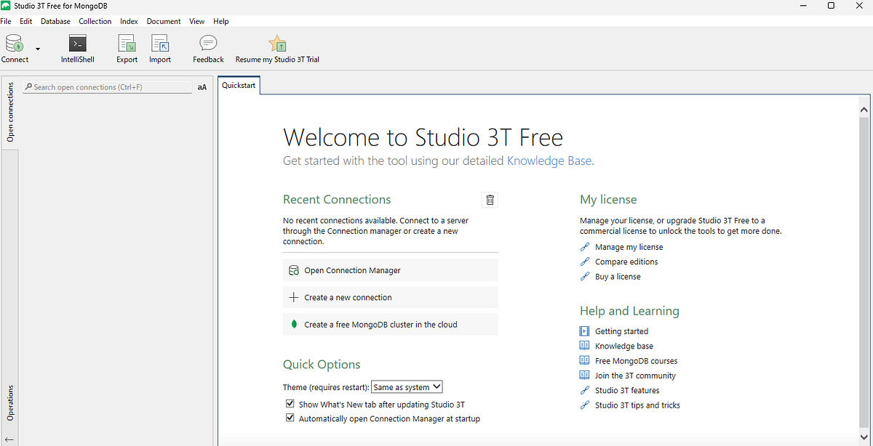Open a new connection with the Connect icon
Screen dimensions: 873x446
click(x=13, y=45)
